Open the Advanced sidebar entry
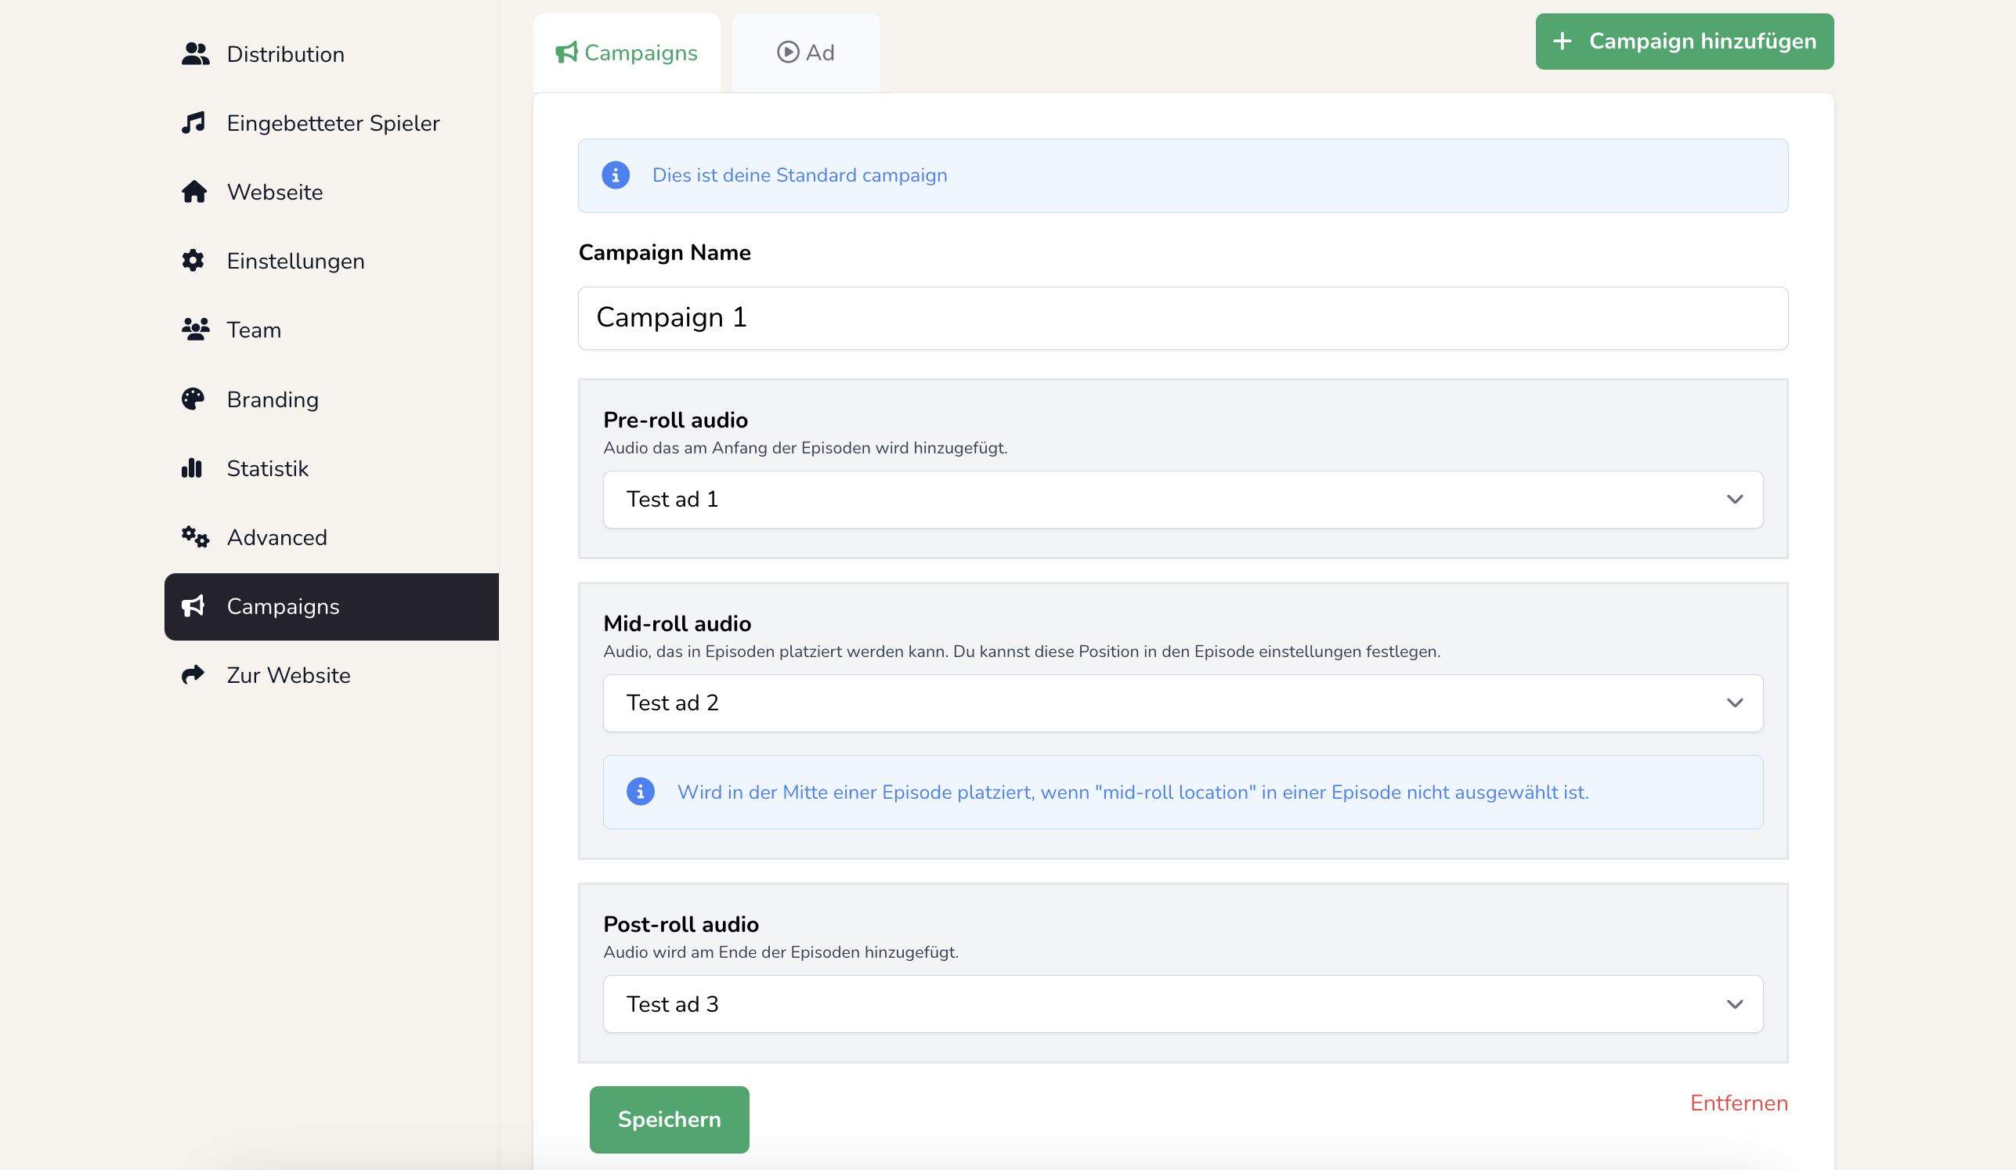Viewport: 2016px width, 1170px height. (x=331, y=536)
